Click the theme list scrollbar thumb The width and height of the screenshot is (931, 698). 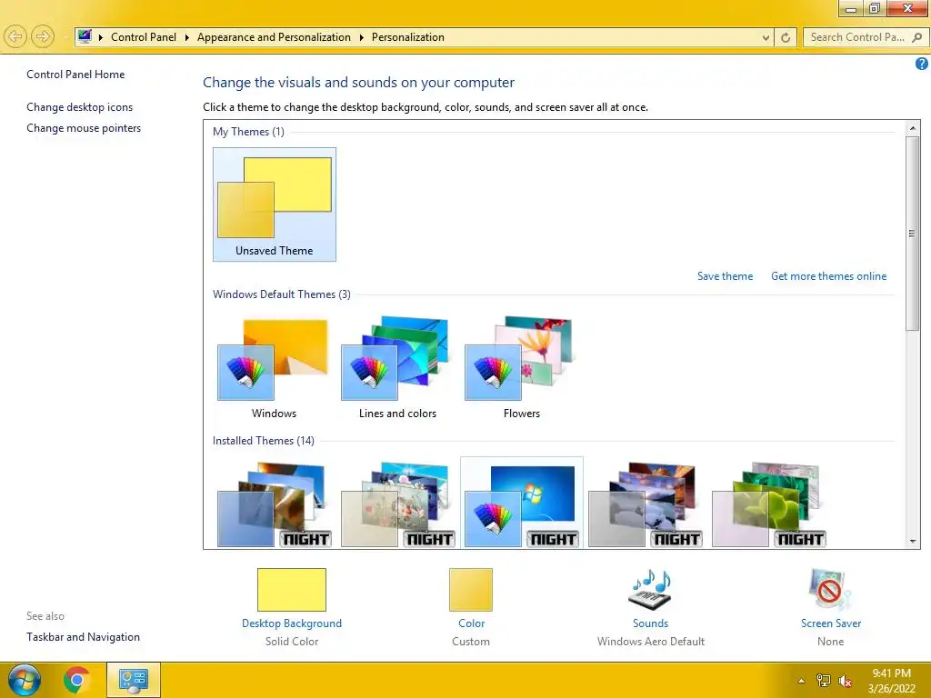tap(912, 234)
